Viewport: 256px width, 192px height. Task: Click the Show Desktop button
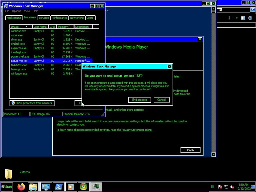pos(253,187)
